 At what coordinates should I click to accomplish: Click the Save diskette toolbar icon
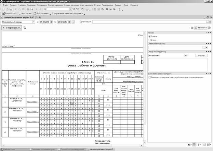(11, 9)
